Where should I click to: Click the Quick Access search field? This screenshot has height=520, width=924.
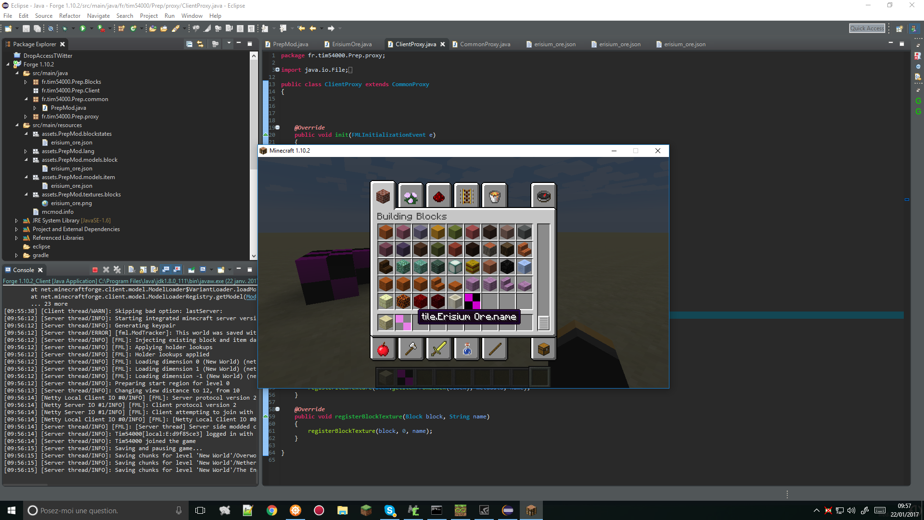tap(866, 28)
